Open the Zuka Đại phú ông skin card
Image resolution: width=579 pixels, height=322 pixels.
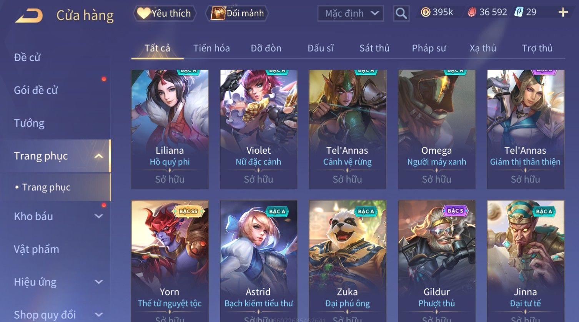(347, 261)
